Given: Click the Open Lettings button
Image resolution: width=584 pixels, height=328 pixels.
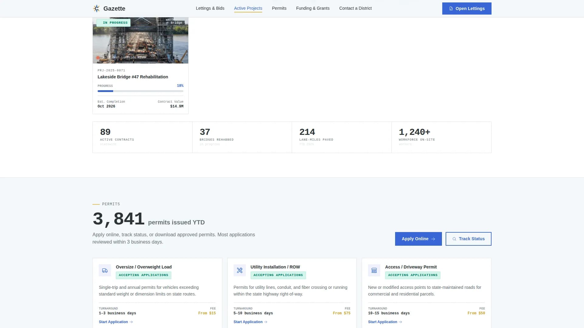Looking at the screenshot, I should point(467,9).
